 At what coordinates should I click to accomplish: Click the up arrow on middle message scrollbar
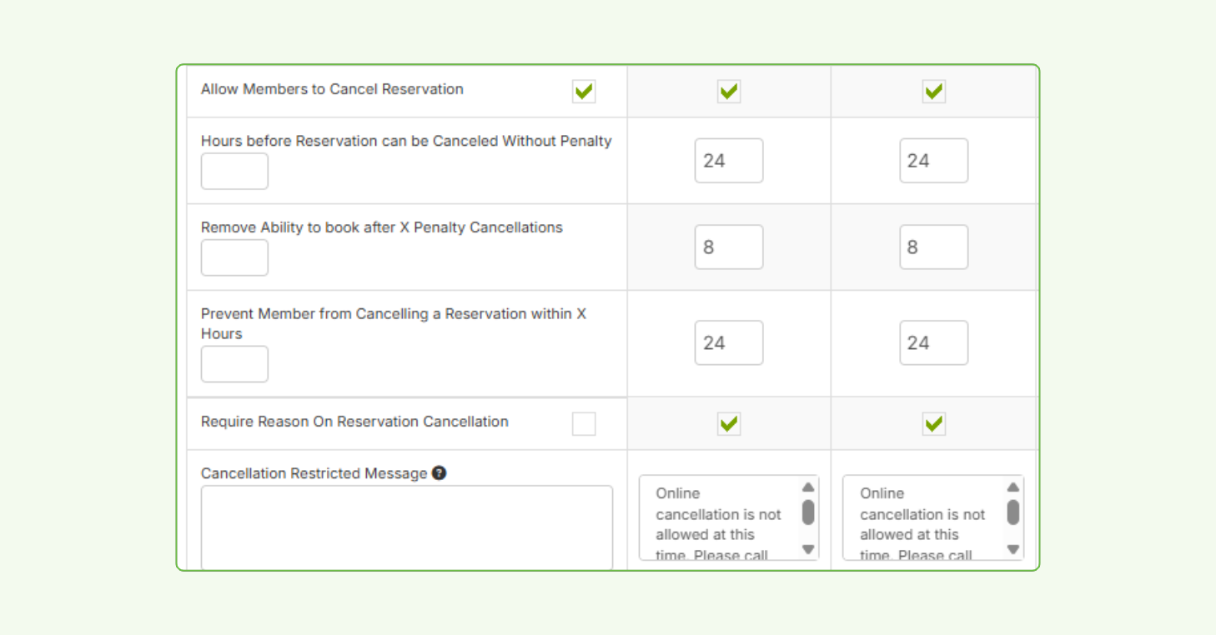[x=806, y=486]
